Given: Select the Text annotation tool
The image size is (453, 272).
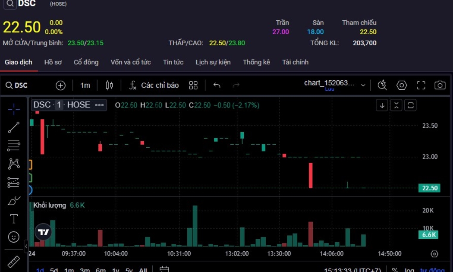Looking at the screenshot, I should click(14, 219).
